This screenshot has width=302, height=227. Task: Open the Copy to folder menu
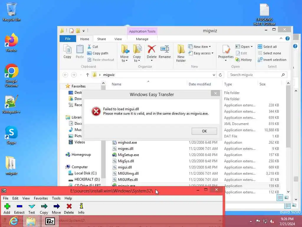click(137, 53)
